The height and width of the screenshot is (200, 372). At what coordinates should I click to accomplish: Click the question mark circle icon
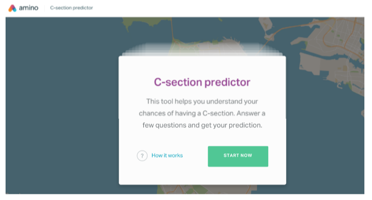tap(142, 156)
